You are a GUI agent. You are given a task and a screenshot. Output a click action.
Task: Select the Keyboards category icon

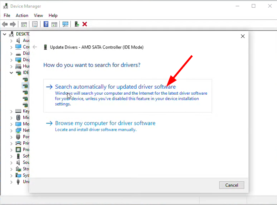tap(18, 111)
